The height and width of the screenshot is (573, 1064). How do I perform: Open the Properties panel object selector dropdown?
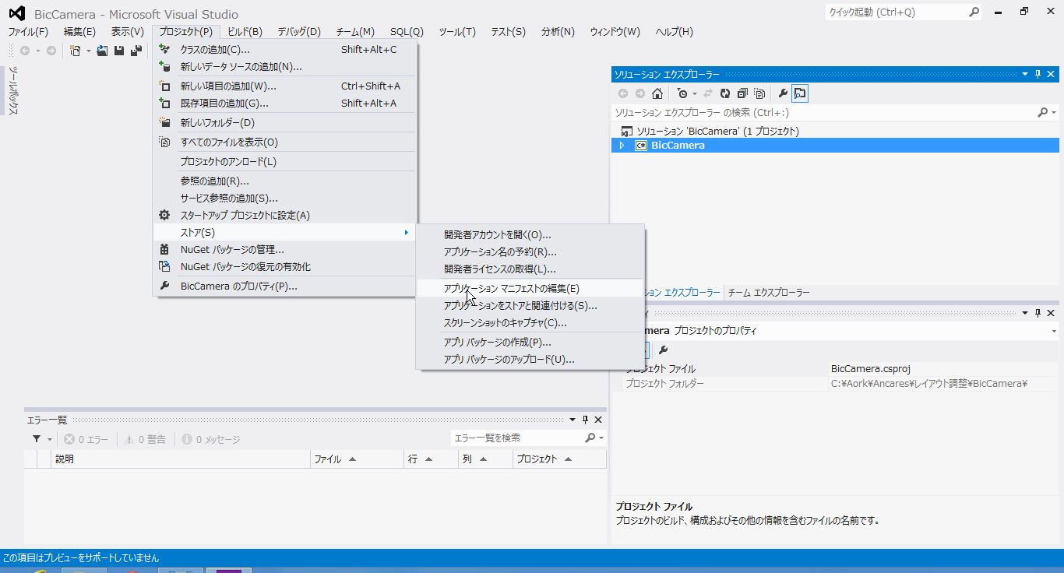[1053, 331]
